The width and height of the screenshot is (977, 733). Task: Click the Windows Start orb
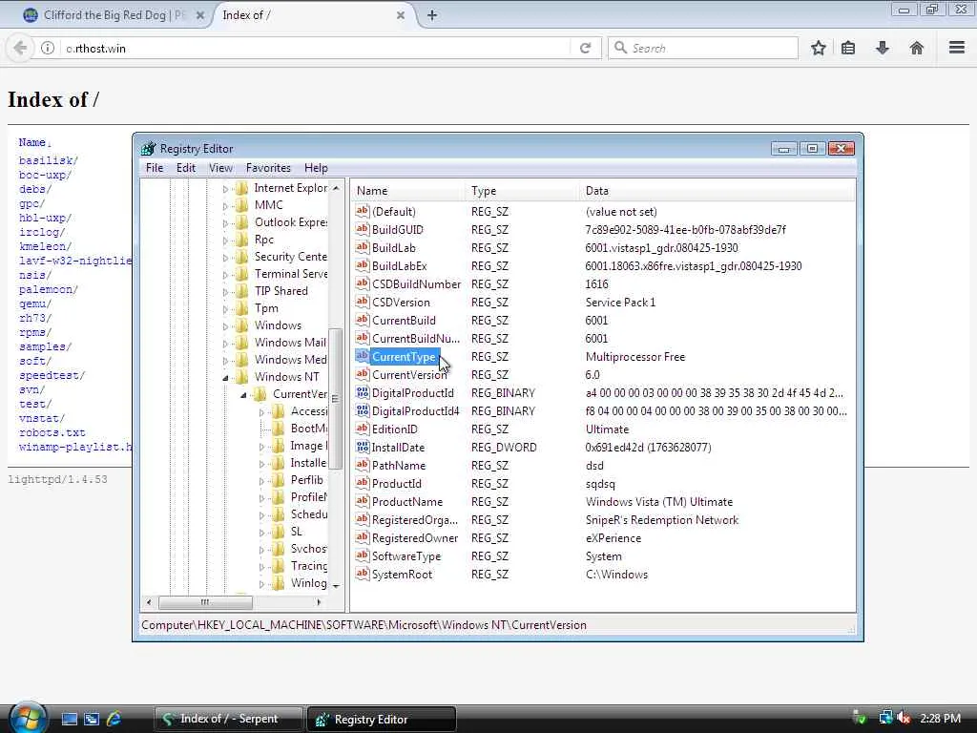[28, 718]
